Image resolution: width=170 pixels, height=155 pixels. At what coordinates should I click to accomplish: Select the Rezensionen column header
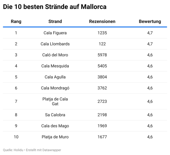pyautogui.click(x=102, y=21)
